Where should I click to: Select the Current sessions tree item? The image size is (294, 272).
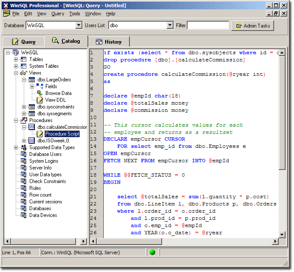[45, 202]
